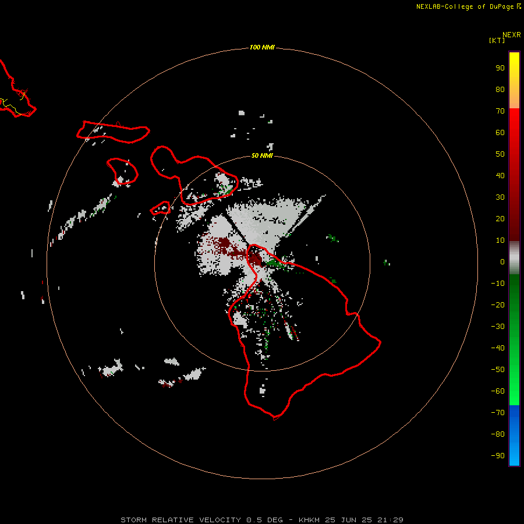Click the 0 value on the velocity scale
The image size is (524, 524).
502,262
